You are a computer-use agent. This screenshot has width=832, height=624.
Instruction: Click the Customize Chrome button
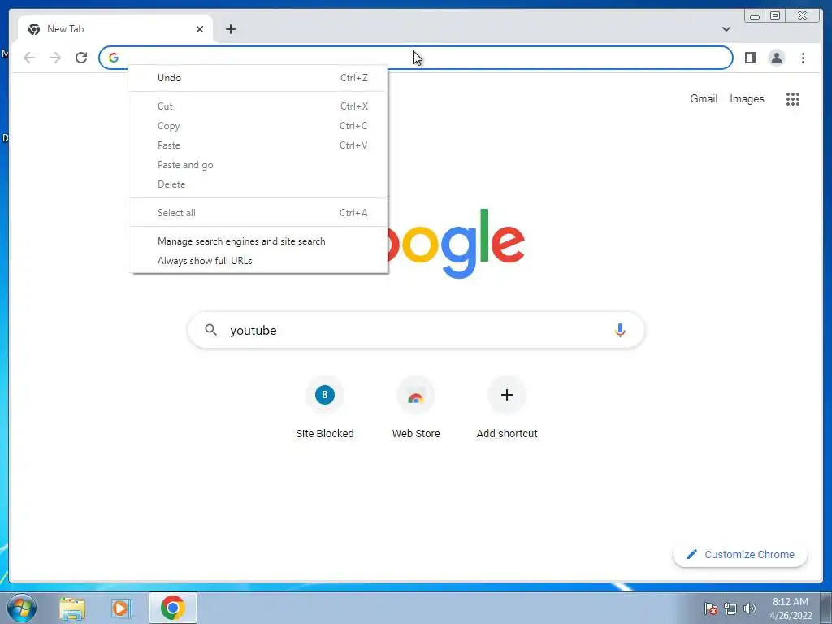740,554
